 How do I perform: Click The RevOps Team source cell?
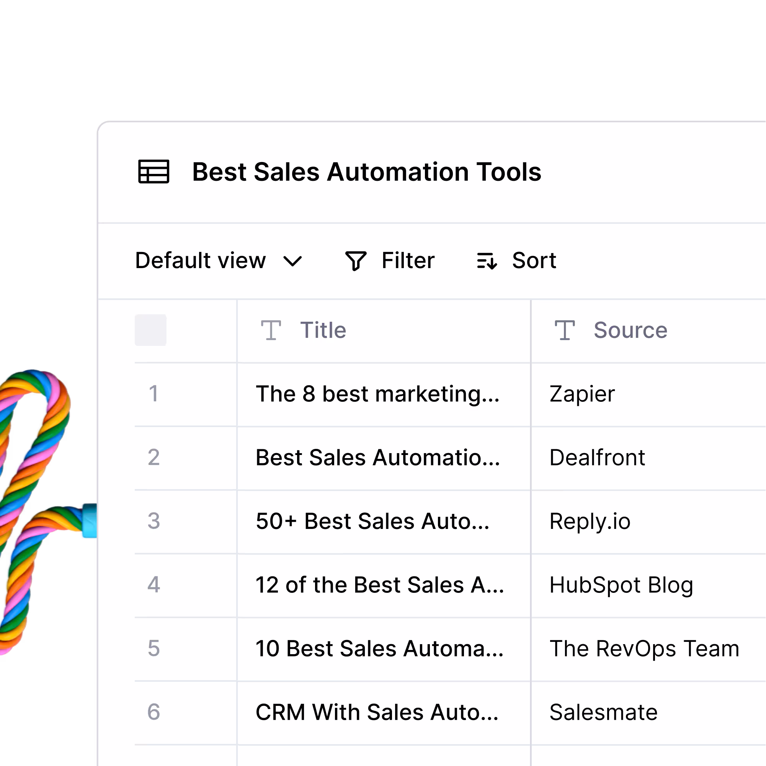(648, 649)
